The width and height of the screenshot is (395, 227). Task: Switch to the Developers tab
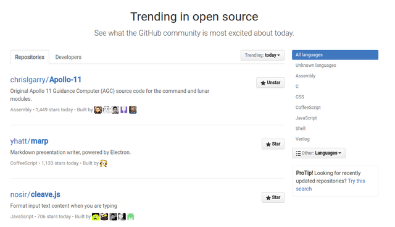coord(69,57)
